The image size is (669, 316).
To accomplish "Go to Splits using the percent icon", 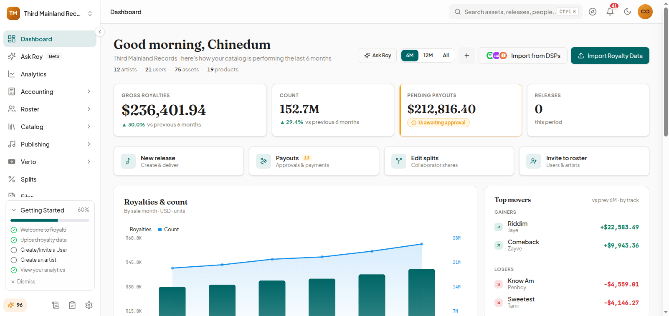I will coord(12,179).
